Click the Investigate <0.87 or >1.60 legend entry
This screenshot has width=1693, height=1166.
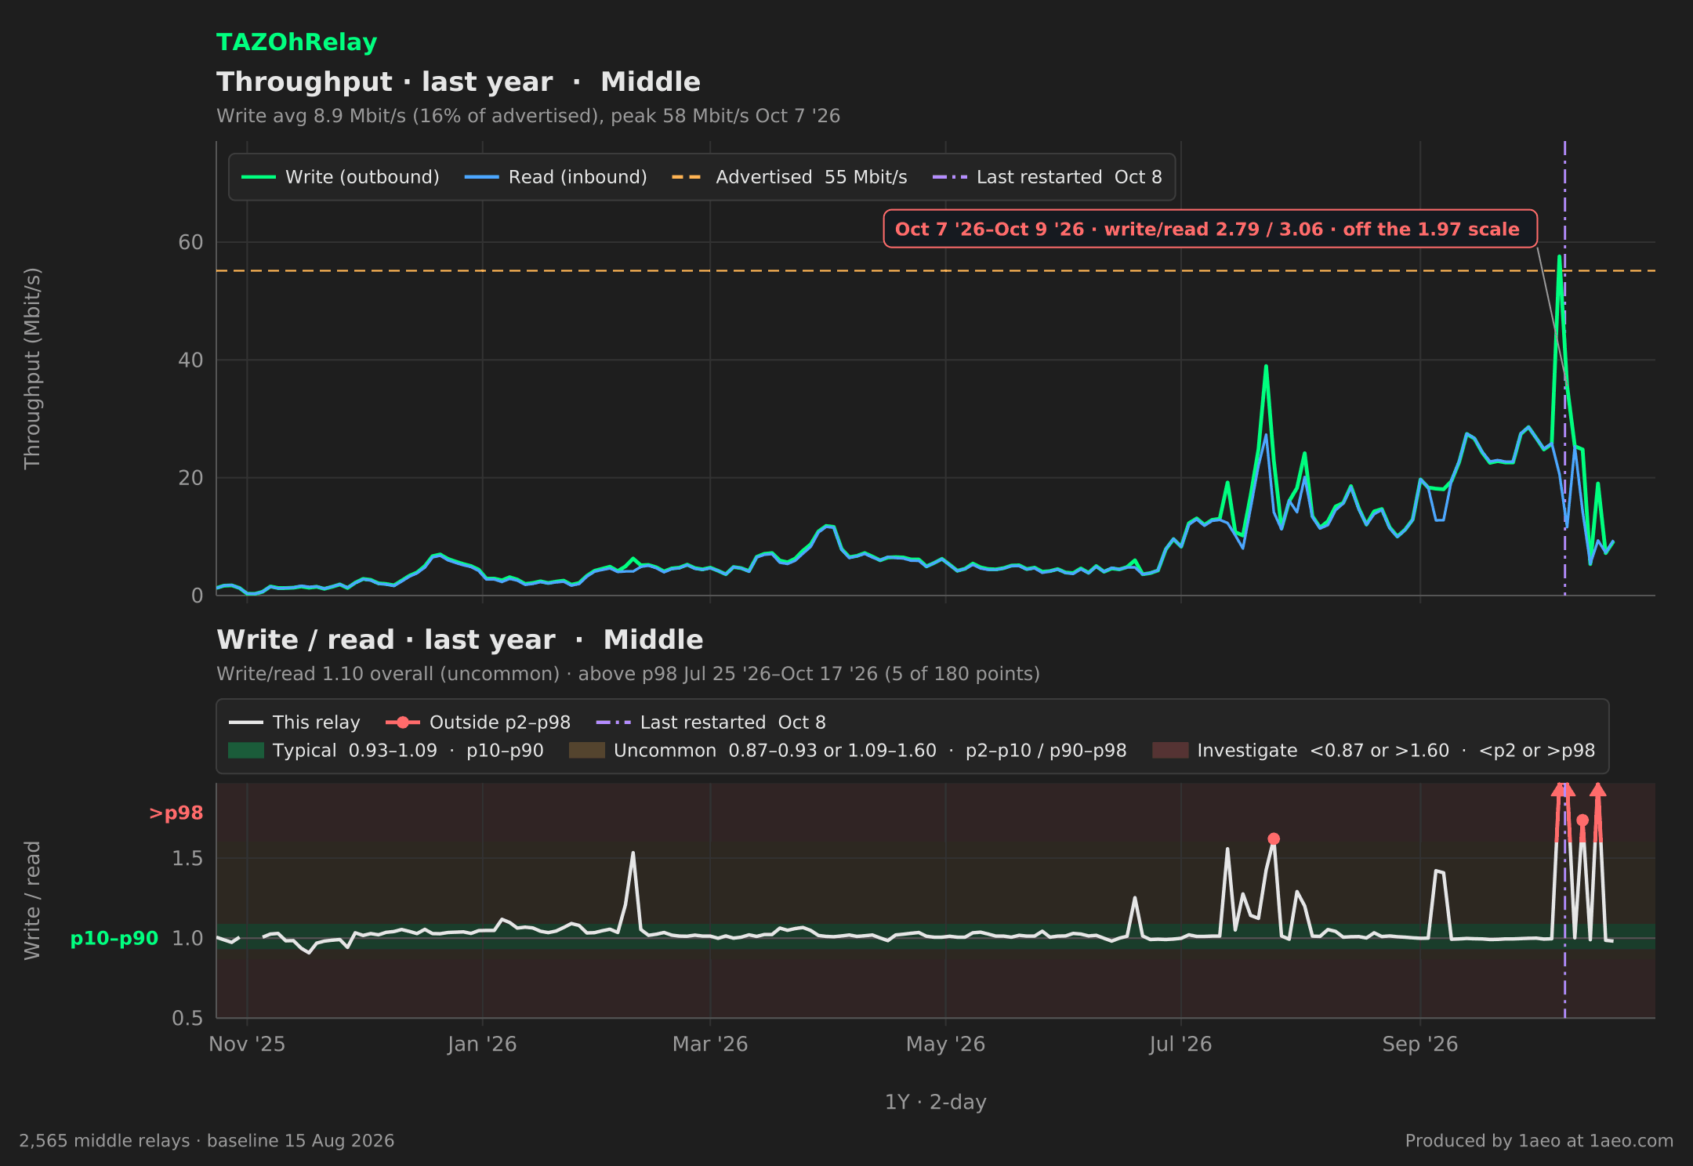1373,751
